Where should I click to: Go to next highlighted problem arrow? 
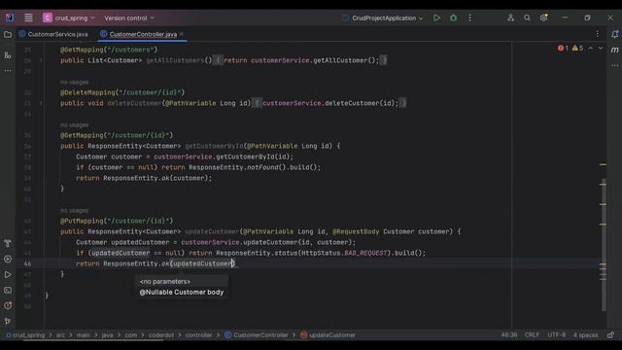tap(601, 48)
